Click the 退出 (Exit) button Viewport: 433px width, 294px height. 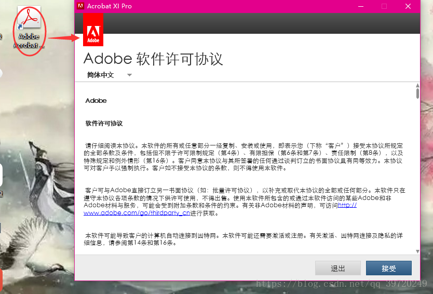[337, 268]
